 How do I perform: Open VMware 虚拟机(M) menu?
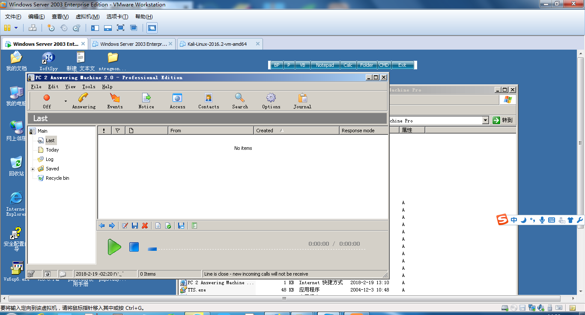click(87, 17)
